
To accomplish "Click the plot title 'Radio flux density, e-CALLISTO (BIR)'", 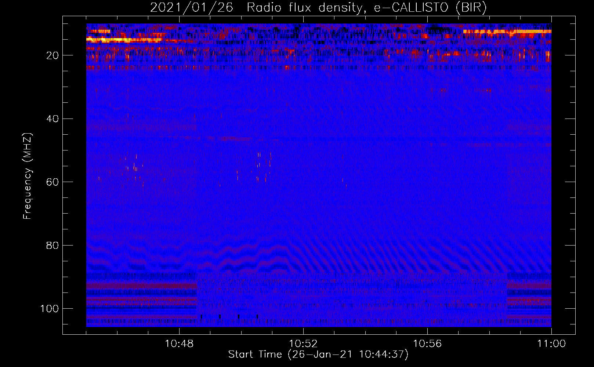I will 366,7.
